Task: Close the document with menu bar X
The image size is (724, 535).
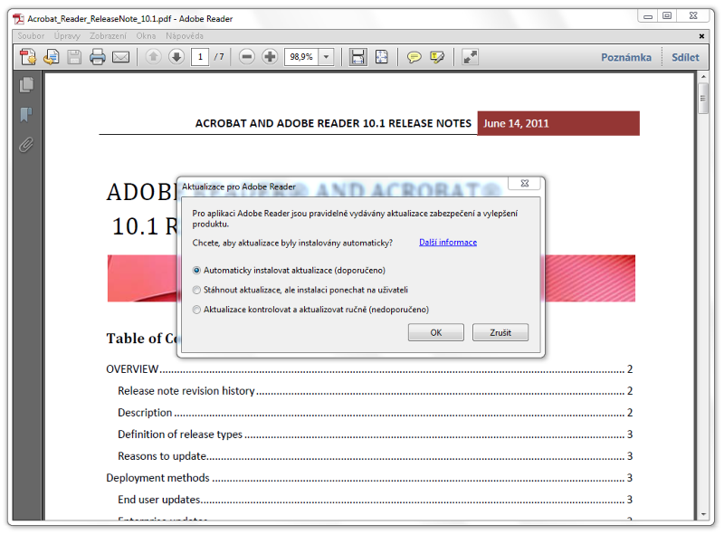Action: (701, 35)
